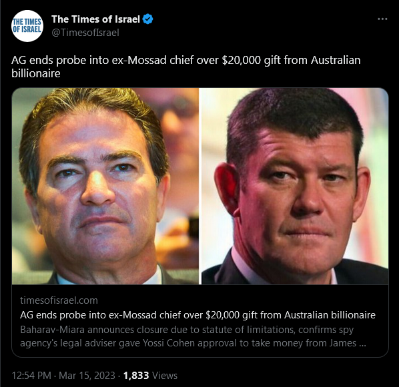The image size is (399, 387).
Task: Open the @TimesofIsrael handle link
Action: tap(85, 33)
